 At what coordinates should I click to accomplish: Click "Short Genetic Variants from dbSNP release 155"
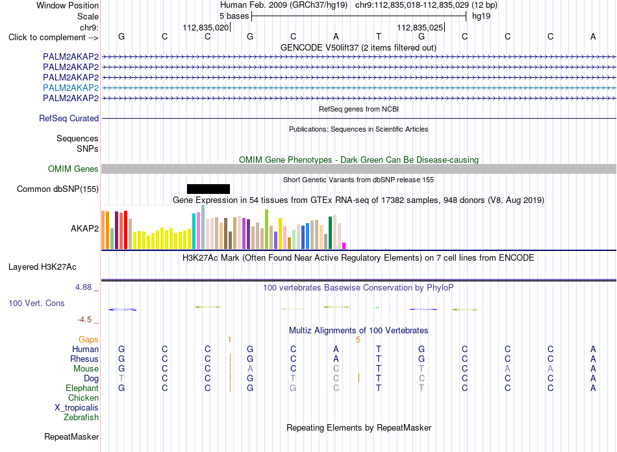pos(359,180)
